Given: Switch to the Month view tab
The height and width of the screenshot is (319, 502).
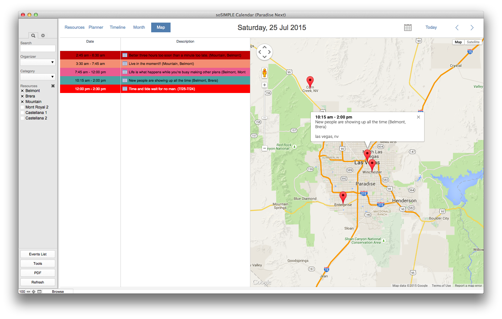Looking at the screenshot, I should [x=139, y=27].
